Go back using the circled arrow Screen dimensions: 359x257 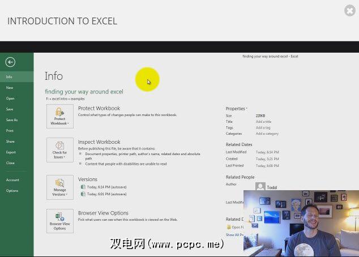pos(10,62)
